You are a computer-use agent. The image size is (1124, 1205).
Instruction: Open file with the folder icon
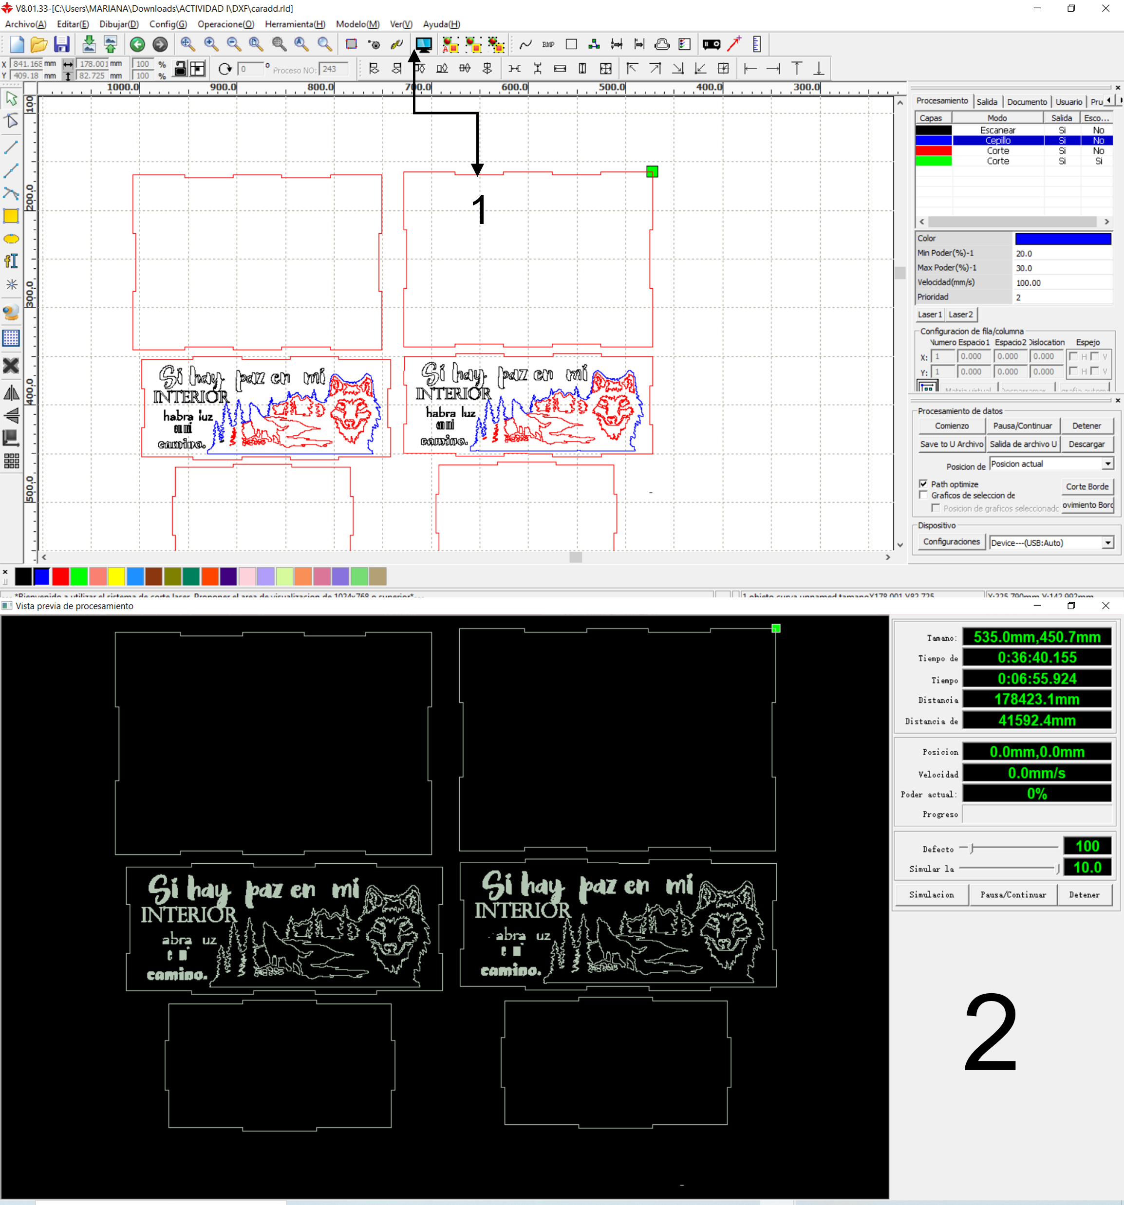[x=39, y=44]
